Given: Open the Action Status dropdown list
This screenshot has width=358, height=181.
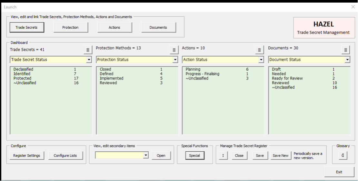Looking at the screenshot, I should click(x=261, y=60).
